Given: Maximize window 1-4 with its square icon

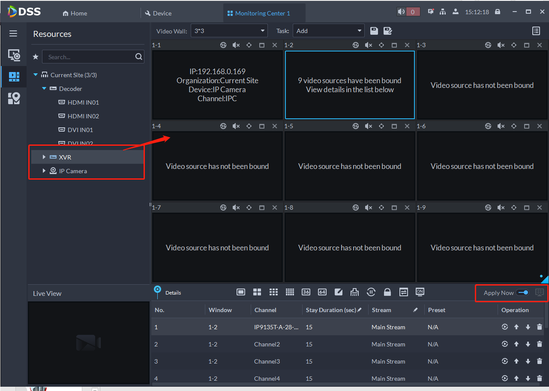Looking at the screenshot, I should tap(262, 126).
